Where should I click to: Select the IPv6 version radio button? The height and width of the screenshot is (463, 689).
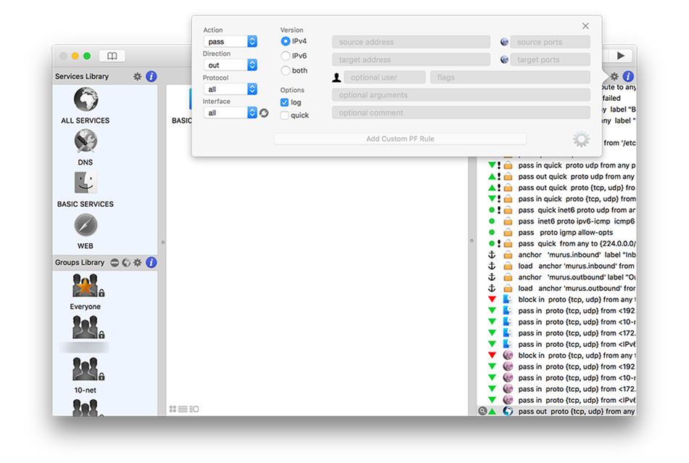click(286, 56)
